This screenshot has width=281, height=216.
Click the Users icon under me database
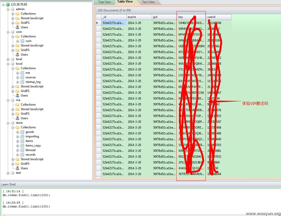coord(17,118)
